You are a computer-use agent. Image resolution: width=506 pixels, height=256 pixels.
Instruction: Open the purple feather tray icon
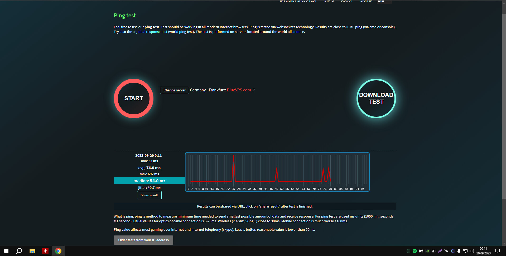click(440, 251)
